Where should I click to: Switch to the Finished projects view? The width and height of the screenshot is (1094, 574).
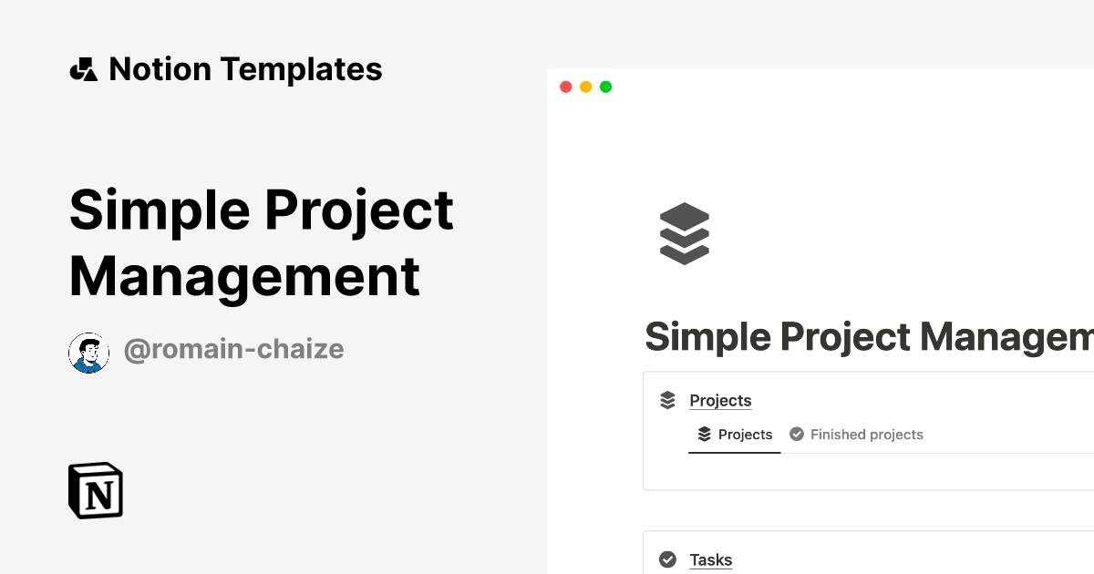866,435
